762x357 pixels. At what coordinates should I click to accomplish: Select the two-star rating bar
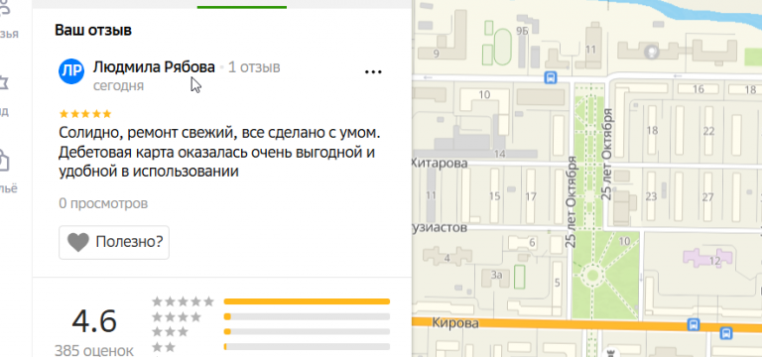coord(307,347)
